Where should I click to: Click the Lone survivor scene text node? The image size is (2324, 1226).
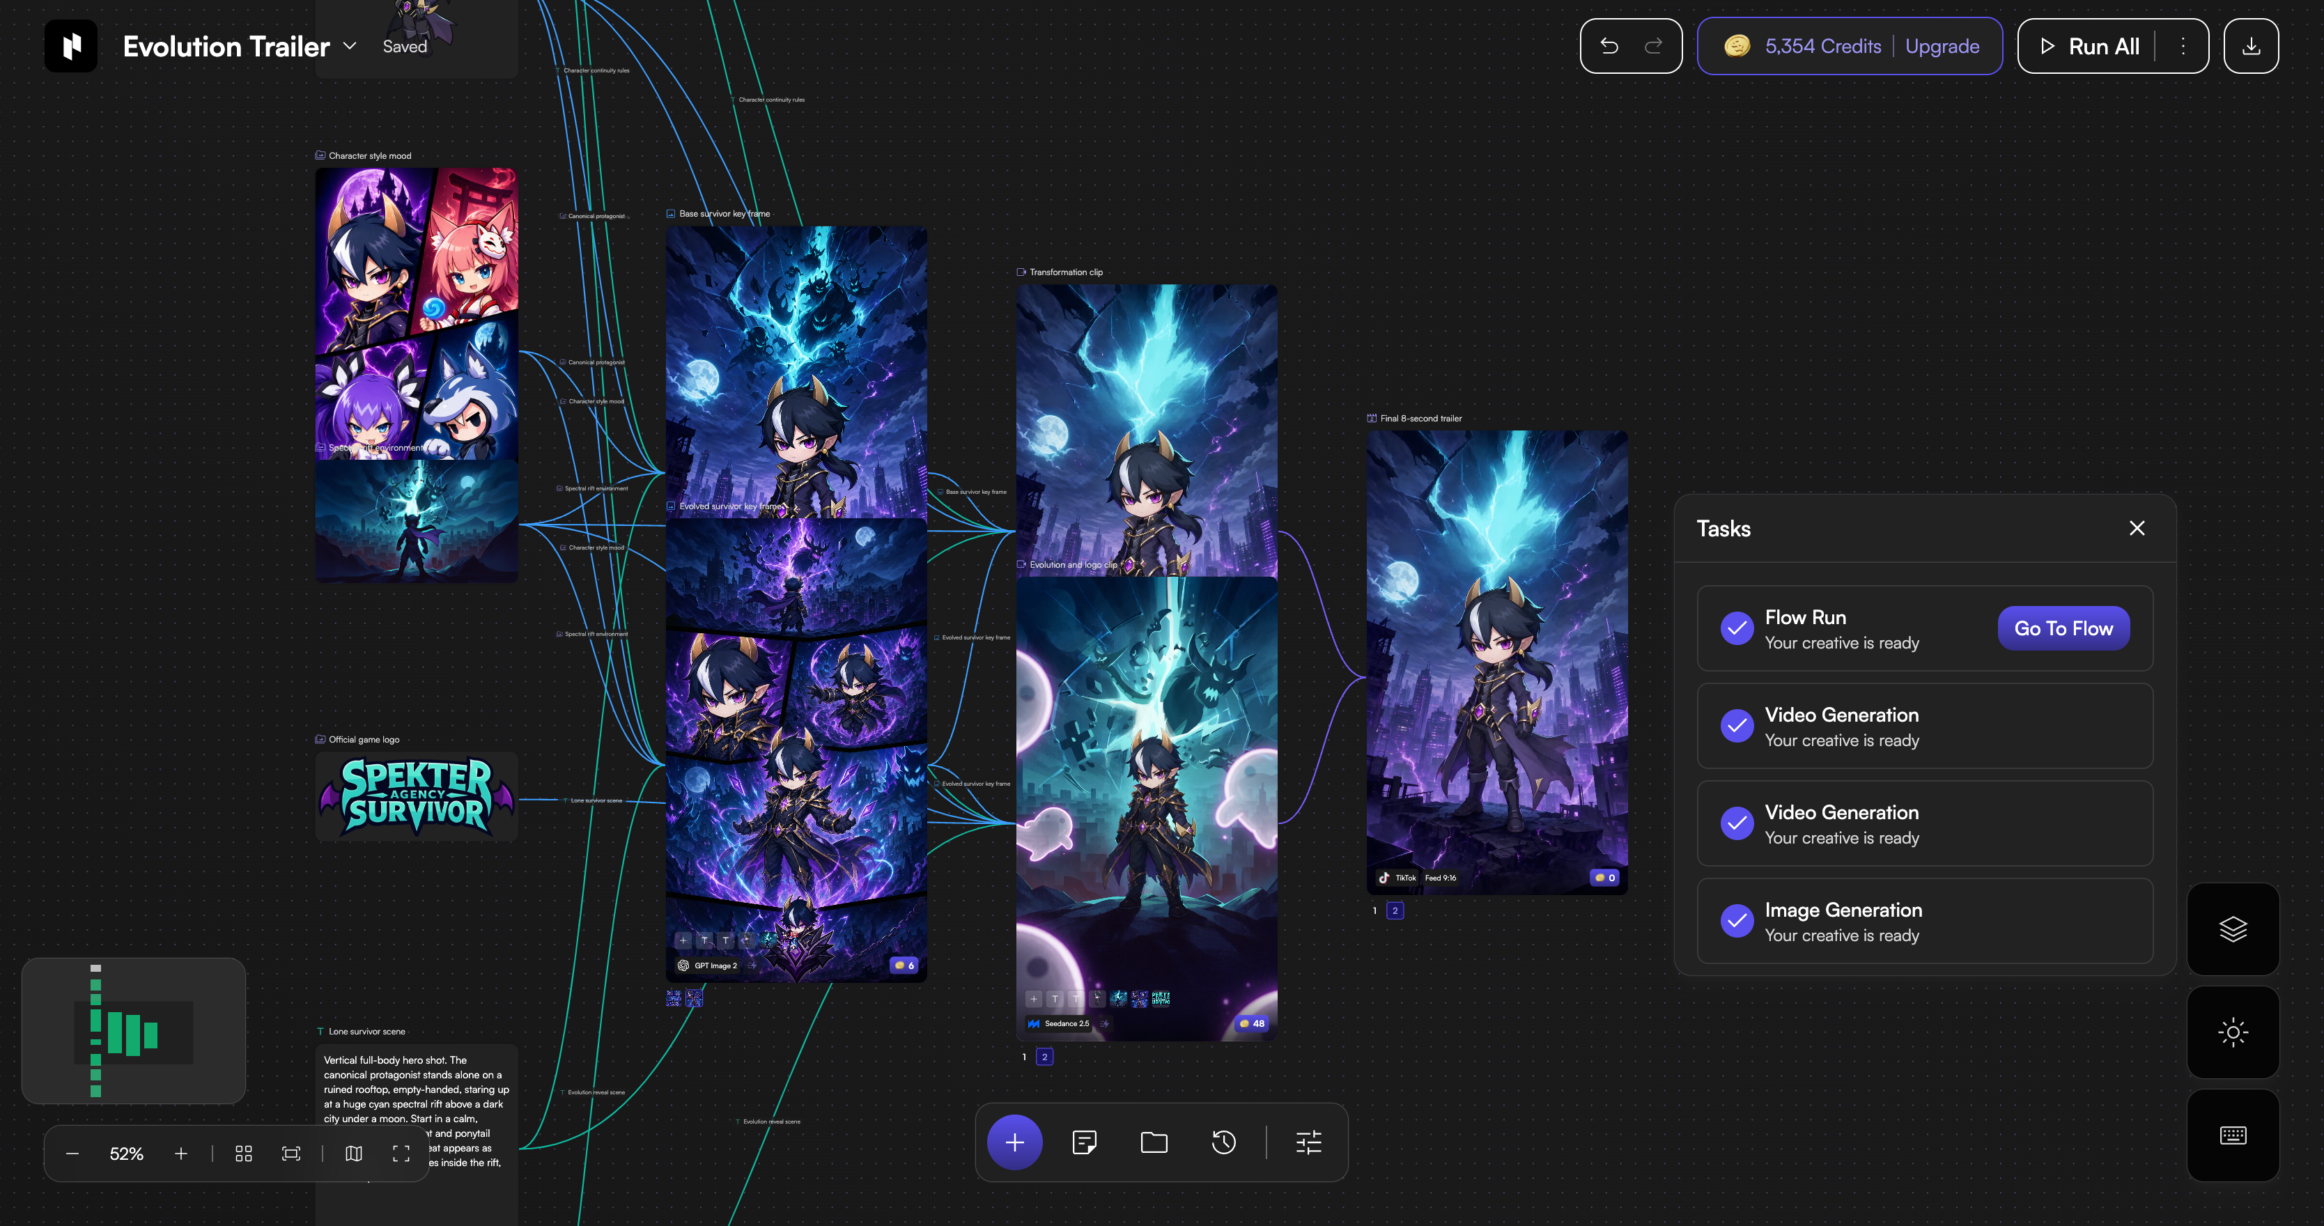(417, 1135)
